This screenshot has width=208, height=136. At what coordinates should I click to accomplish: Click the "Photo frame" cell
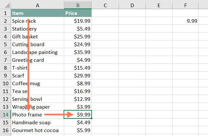27,115
